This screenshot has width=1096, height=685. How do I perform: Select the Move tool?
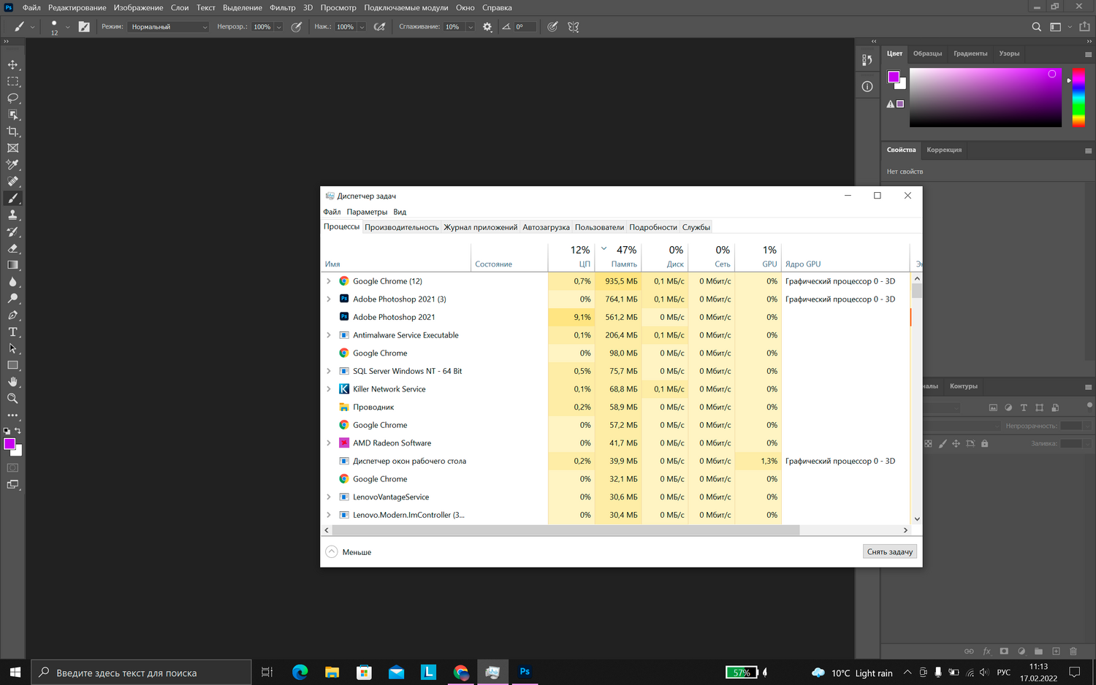tap(12, 65)
